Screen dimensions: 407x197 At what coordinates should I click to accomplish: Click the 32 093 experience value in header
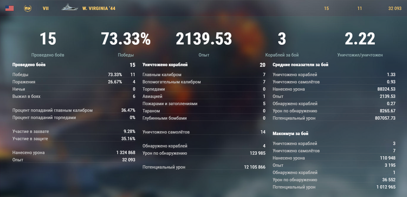[x=395, y=8]
